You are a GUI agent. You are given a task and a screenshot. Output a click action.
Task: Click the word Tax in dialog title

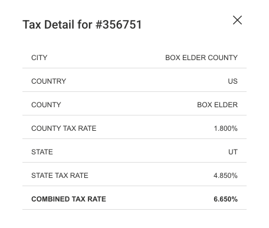pos(32,25)
